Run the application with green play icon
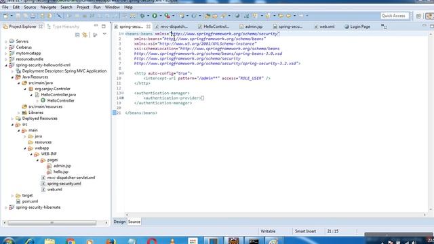The width and height of the screenshot is (434, 244). pyautogui.click(x=155, y=16)
